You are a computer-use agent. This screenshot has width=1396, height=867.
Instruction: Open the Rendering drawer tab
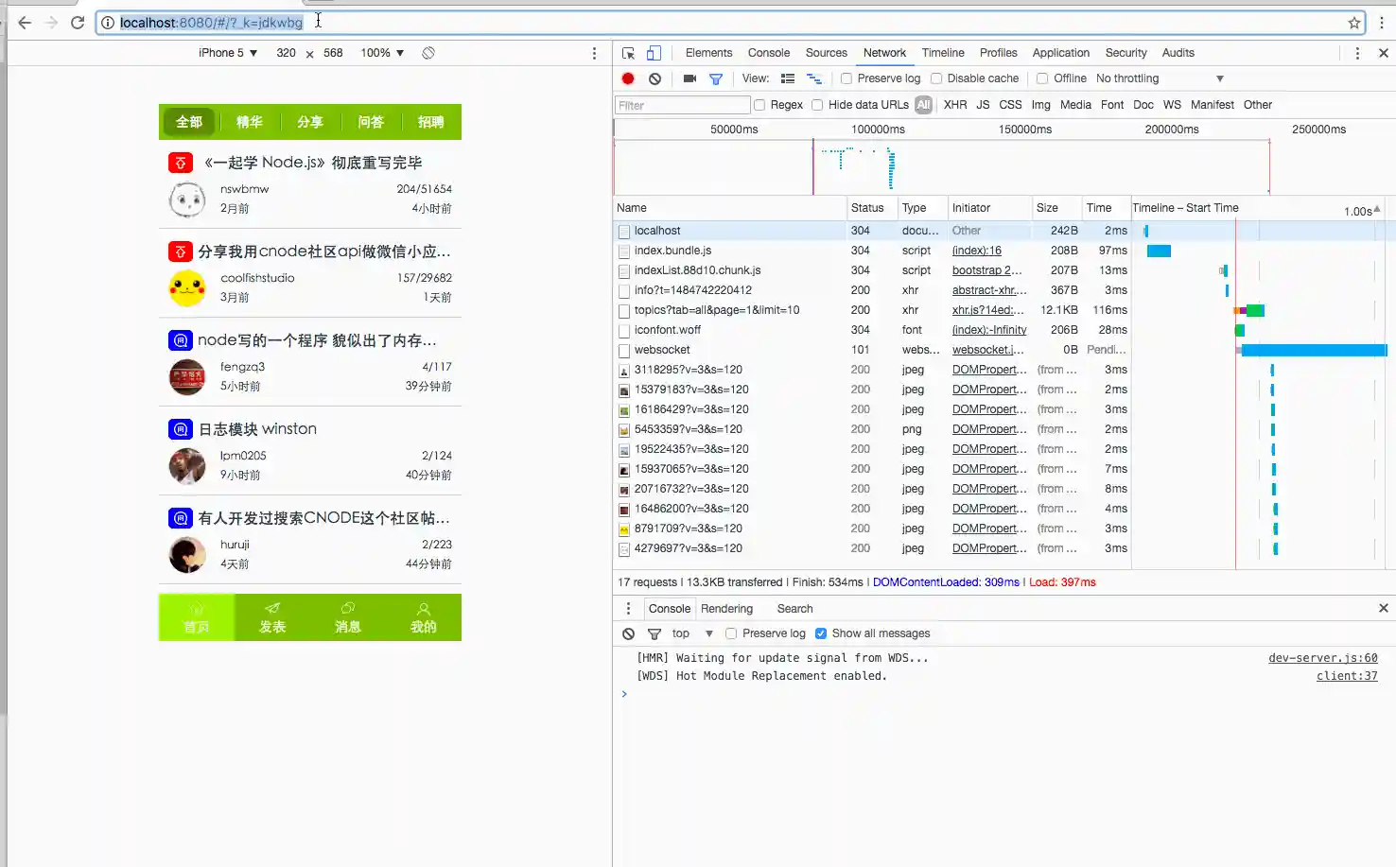[x=726, y=609]
